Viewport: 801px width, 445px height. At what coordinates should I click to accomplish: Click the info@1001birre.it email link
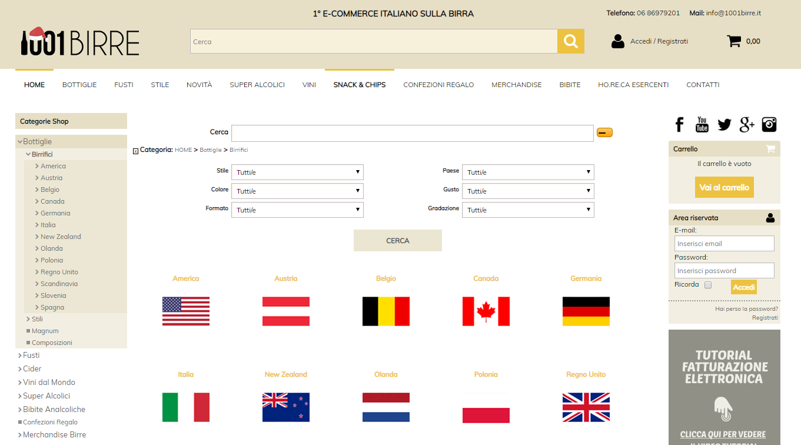tap(734, 13)
